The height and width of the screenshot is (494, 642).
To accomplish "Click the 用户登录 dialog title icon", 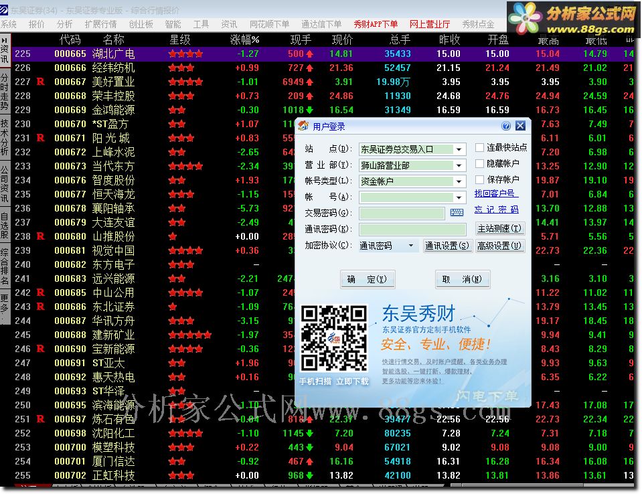I will click(x=303, y=126).
